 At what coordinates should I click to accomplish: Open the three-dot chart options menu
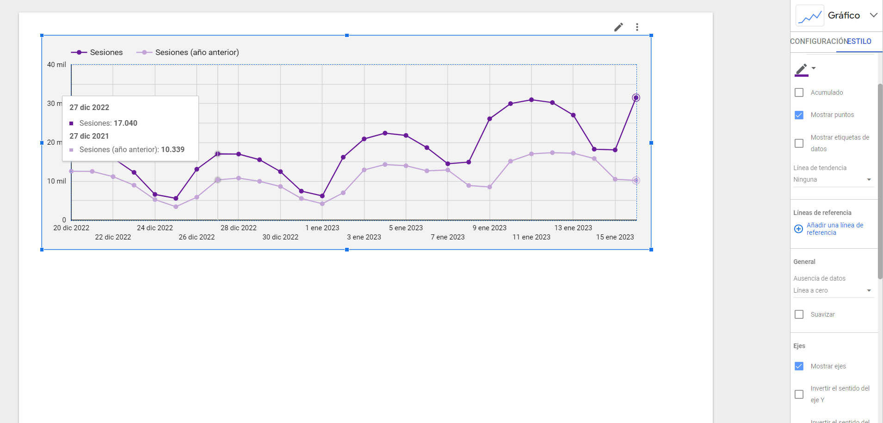(x=637, y=27)
